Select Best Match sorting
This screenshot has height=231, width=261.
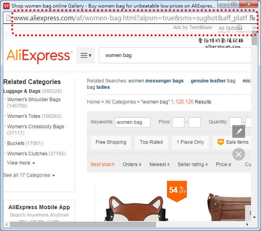click(x=102, y=164)
